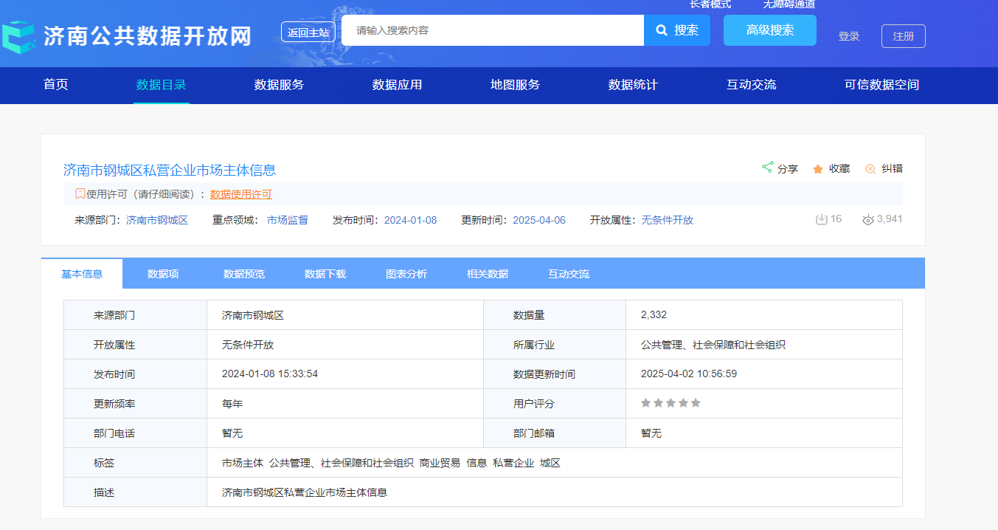Click the 搜索 button

[x=677, y=30]
